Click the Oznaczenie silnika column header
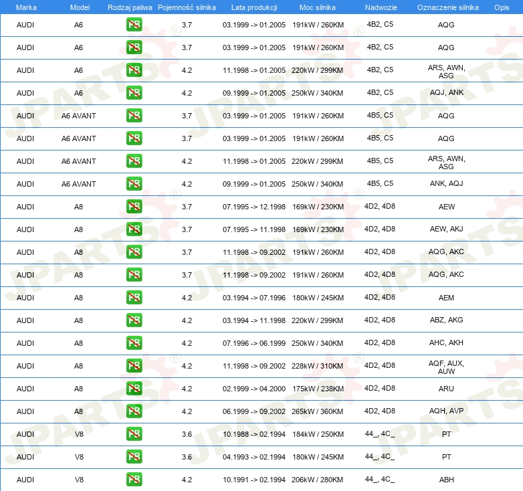 click(x=447, y=7)
